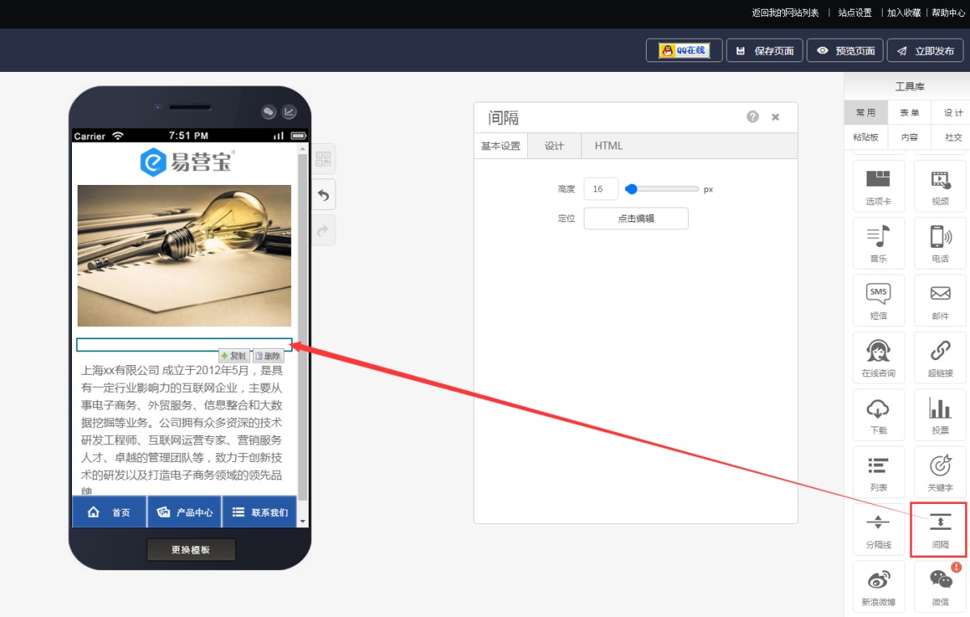Image resolution: width=970 pixels, height=617 pixels.
Task: Add the 关键字 keyword widget
Action: pyautogui.click(x=940, y=472)
